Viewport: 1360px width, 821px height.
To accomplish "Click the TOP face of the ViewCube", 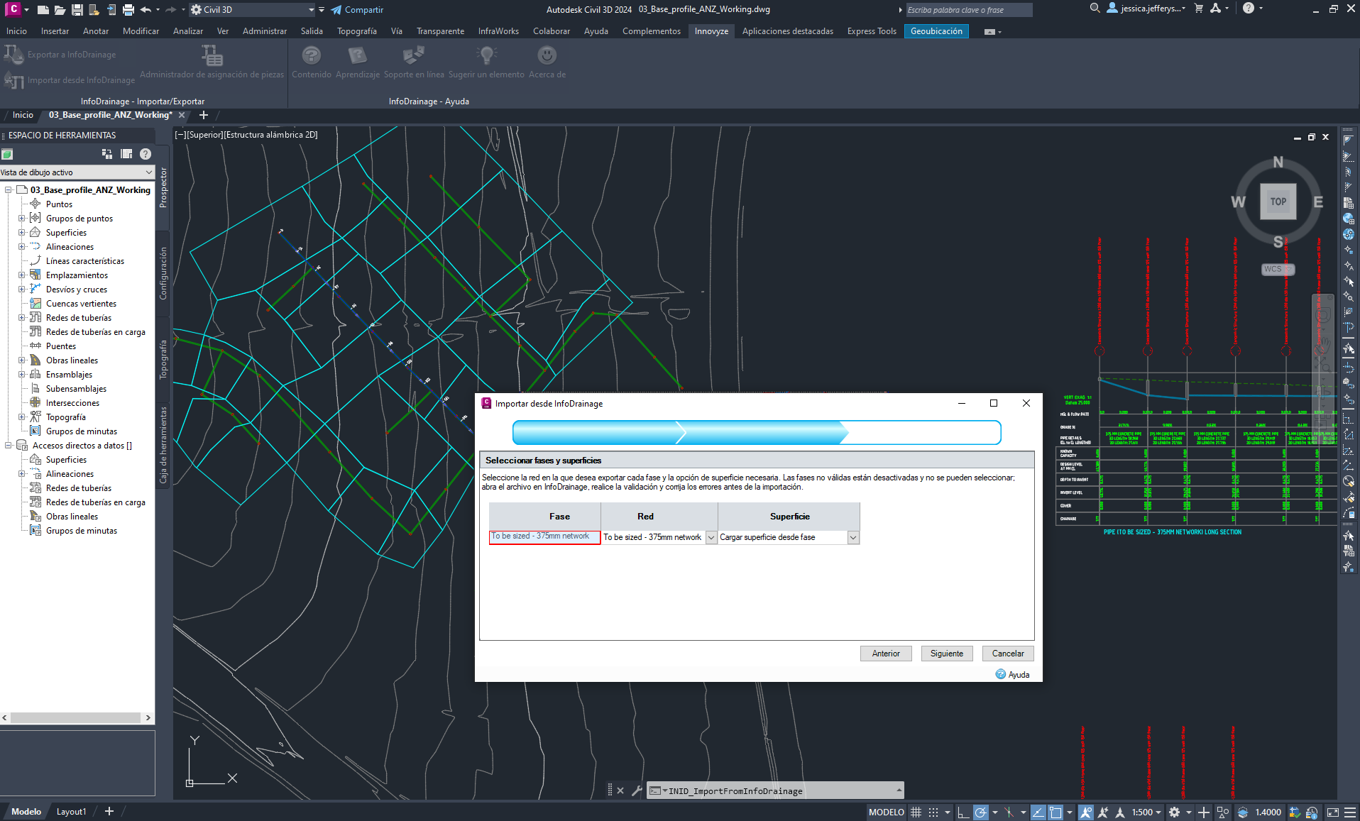I will click(x=1278, y=202).
